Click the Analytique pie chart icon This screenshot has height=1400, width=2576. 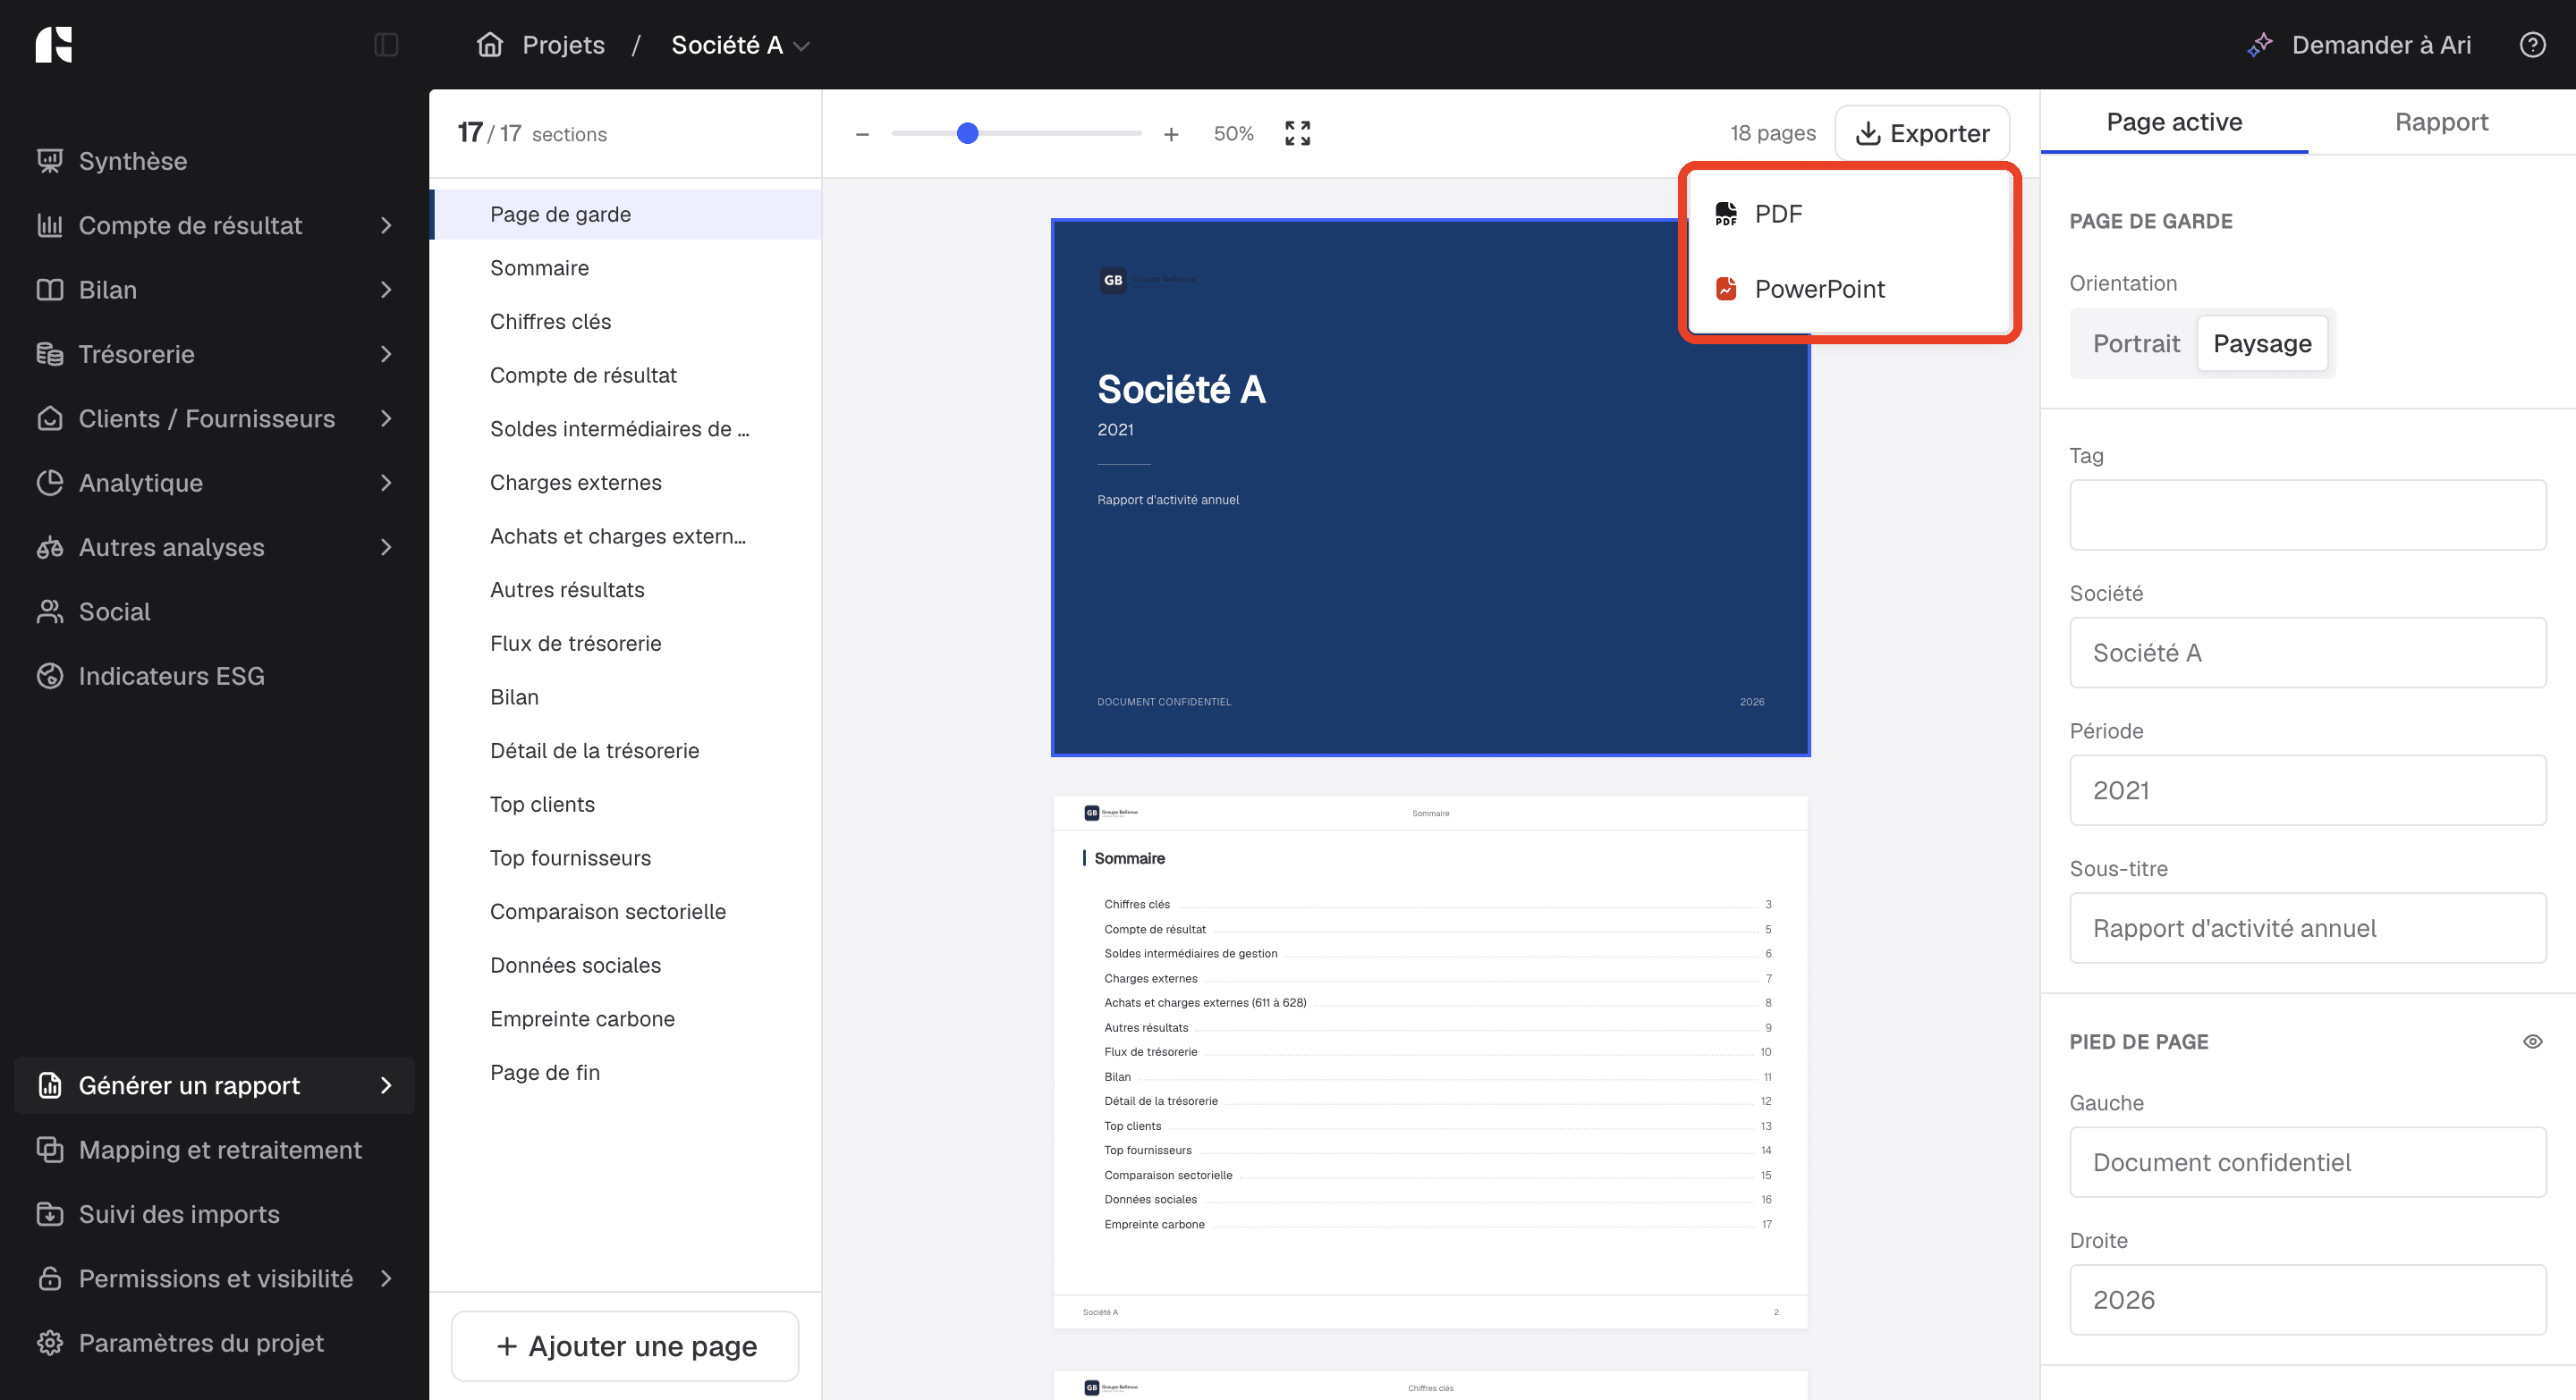[50, 483]
